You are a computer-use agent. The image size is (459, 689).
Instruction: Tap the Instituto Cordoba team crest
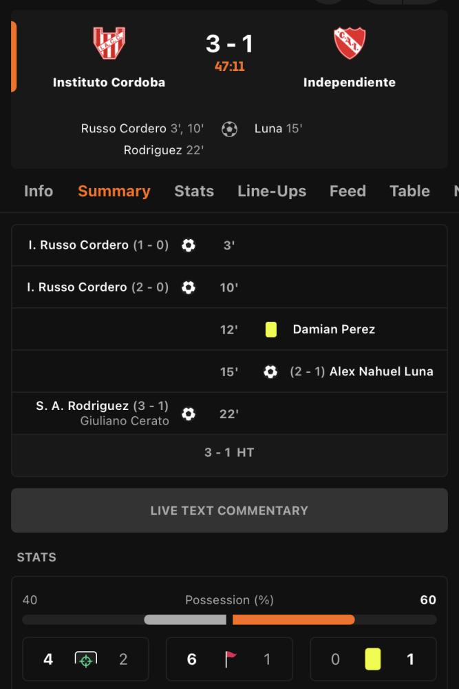pos(109,43)
